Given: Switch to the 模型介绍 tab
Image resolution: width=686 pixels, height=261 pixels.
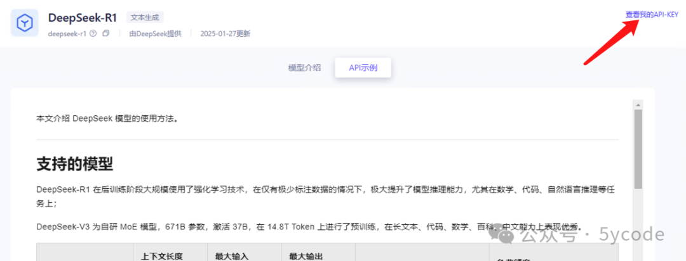Looking at the screenshot, I should tap(304, 68).
